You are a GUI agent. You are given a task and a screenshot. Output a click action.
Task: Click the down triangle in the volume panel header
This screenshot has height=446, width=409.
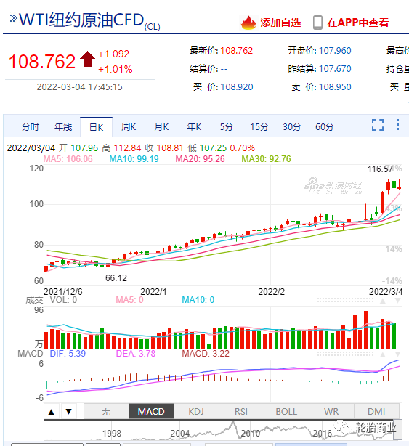click(x=397, y=301)
